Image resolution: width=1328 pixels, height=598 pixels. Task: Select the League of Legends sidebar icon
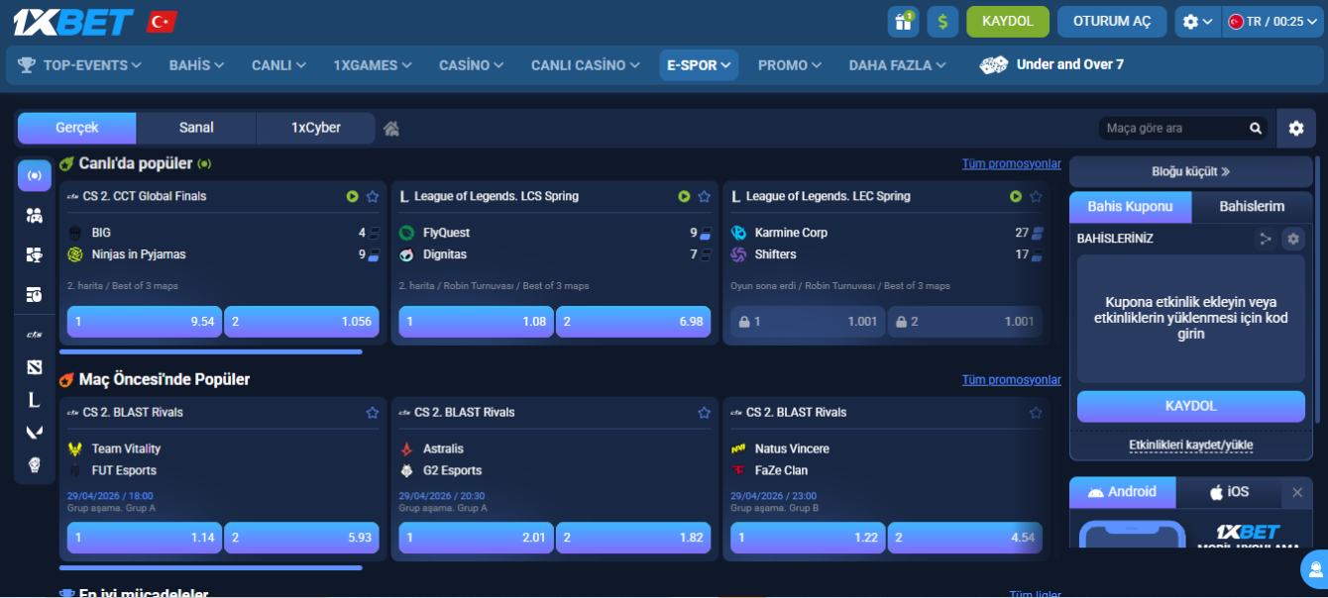click(35, 400)
